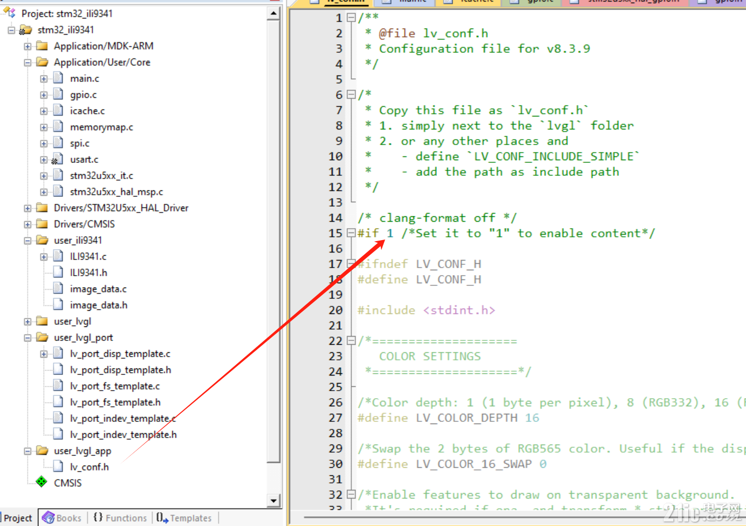The width and height of the screenshot is (746, 526).
Task: Click the project root icon
Action: [x=10, y=12]
